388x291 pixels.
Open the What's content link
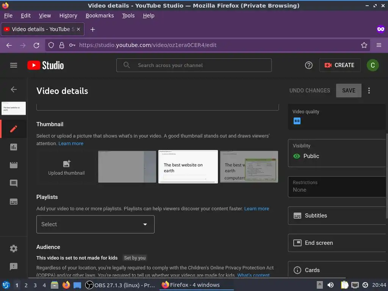tap(253, 275)
